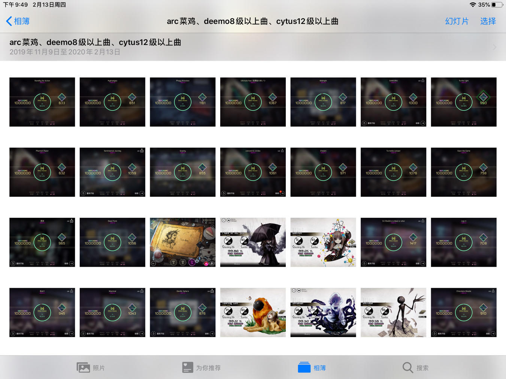Open Cytus girl with umbrella screenshot
The image size is (506, 379).
click(253, 242)
